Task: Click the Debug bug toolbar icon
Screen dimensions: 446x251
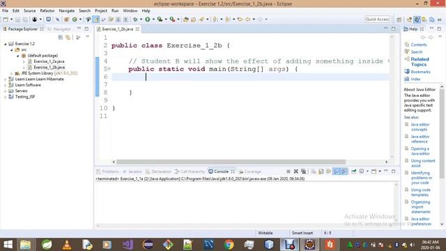Action: (x=135, y=20)
